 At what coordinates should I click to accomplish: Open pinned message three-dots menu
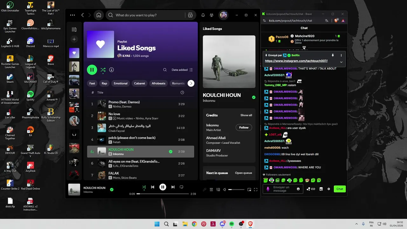pyautogui.click(x=341, y=55)
